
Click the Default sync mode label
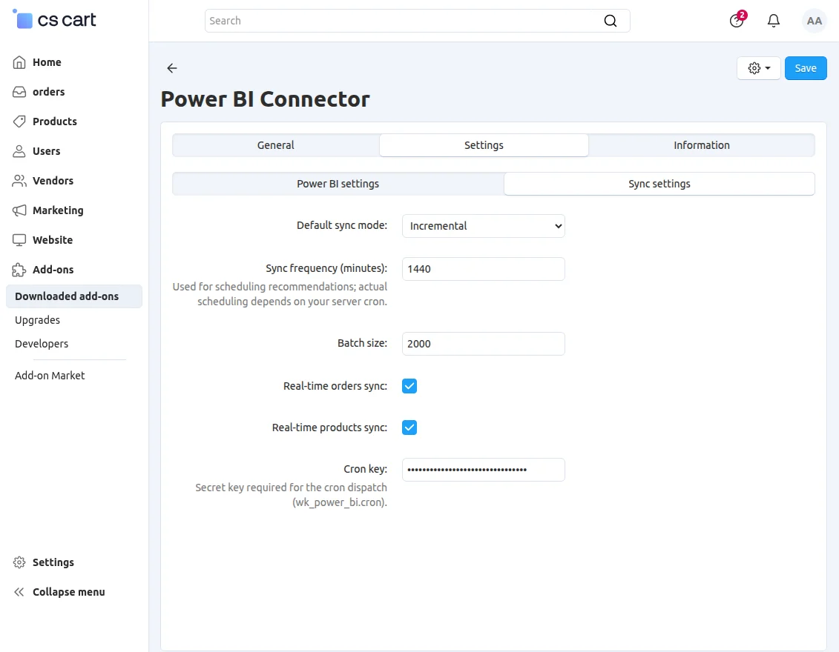point(342,225)
